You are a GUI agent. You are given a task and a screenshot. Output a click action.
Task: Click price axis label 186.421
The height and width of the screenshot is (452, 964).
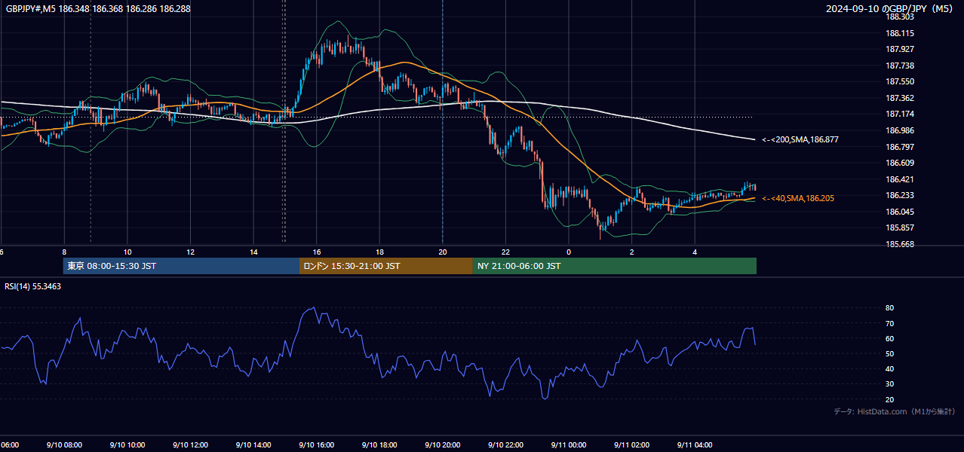[x=899, y=179]
